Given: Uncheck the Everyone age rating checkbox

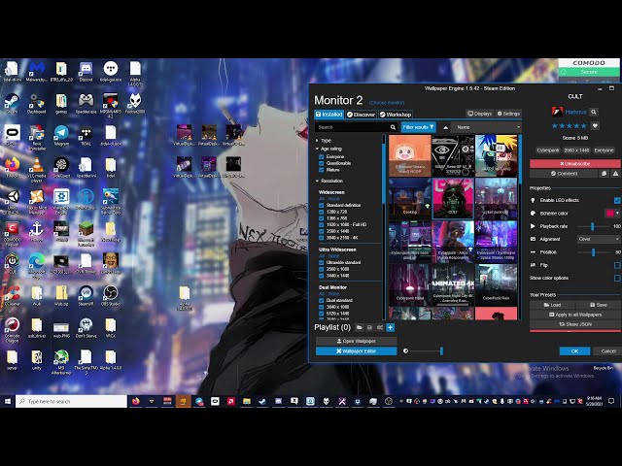Looking at the screenshot, I should 322,157.
